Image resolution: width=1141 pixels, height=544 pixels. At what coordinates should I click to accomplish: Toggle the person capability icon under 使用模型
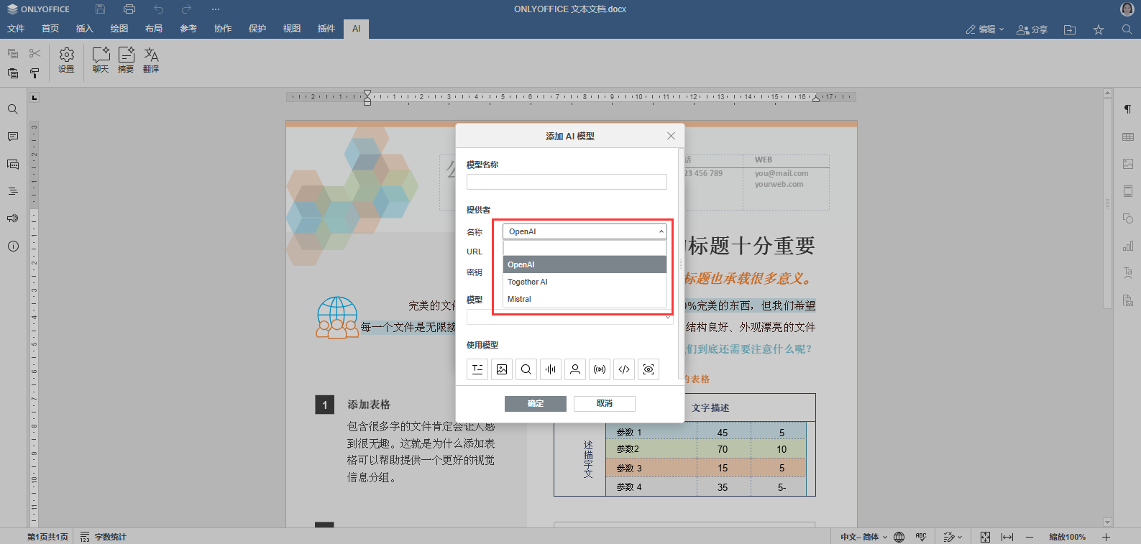coord(575,369)
